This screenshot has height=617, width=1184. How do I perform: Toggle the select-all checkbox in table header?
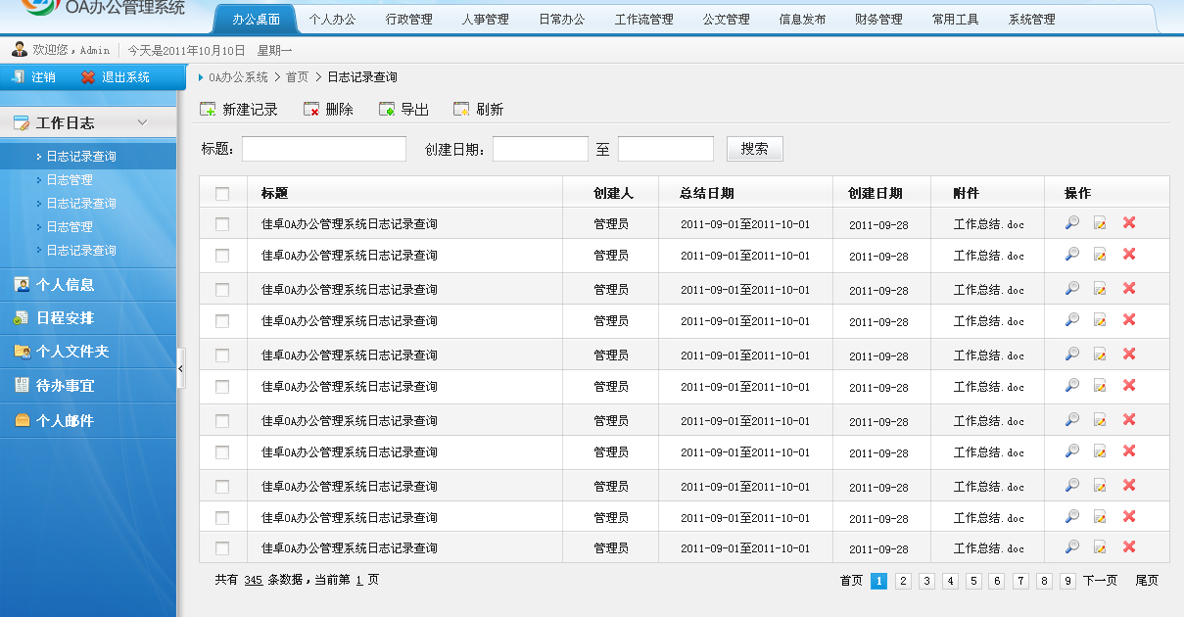[222, 194]
